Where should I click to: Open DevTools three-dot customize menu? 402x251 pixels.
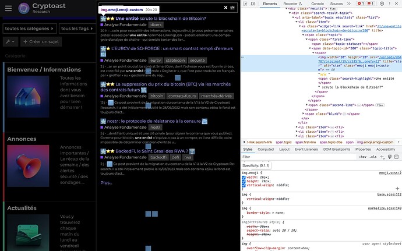(x=389, y=3)
